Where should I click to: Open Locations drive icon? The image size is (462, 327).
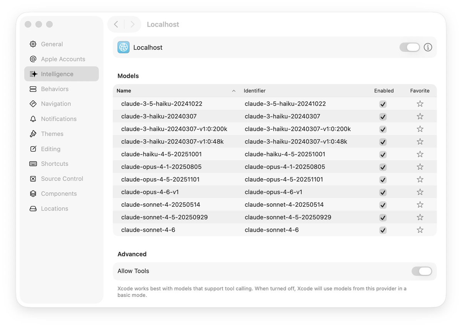click(33, 209)
